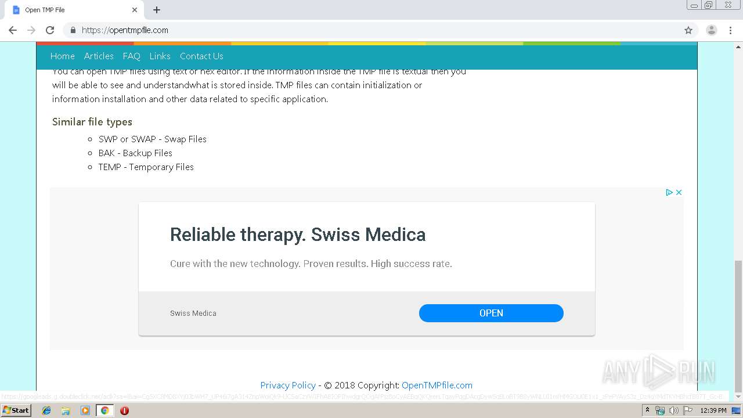The height and width of the screenshot is (418, 743).
Task: Open the Chrome three-dot menu
Action: point(731,30)
